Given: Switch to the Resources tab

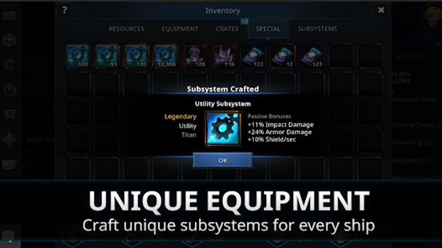Looking at the screenshot, I should [126, 29].
